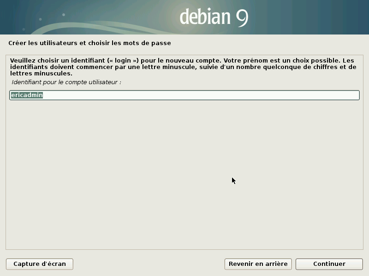Click inside the login identifier text field
Image resolution: width=369 pixels, height=276 pixels.
184,95
